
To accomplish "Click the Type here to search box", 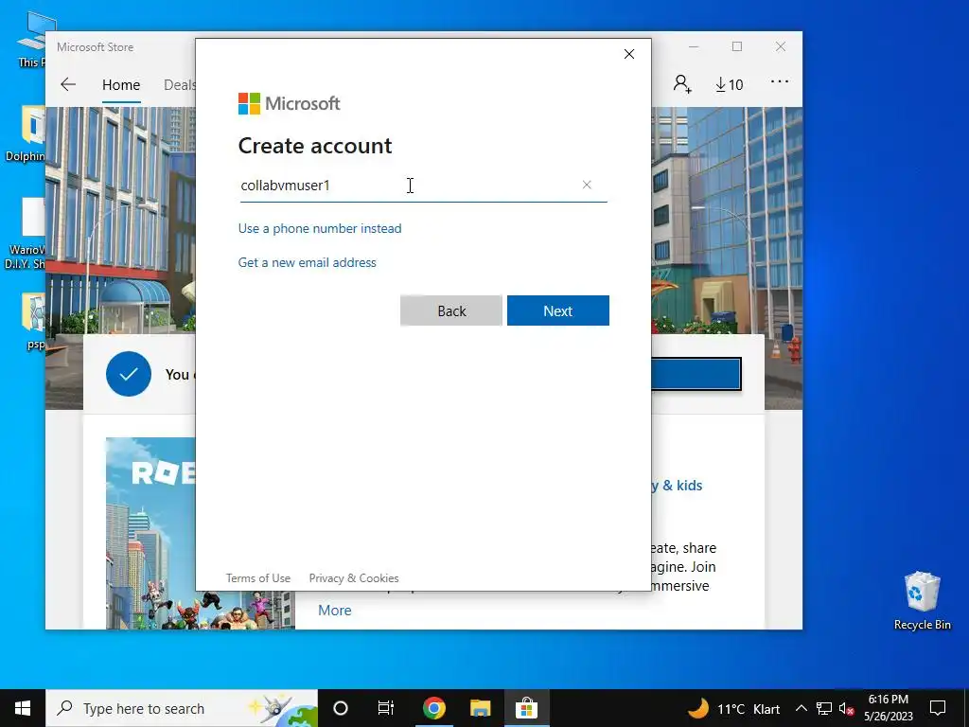I will pos(182,708).
